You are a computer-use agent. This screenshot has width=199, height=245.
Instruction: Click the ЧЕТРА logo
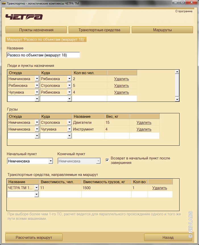click(x=24, y=17)
